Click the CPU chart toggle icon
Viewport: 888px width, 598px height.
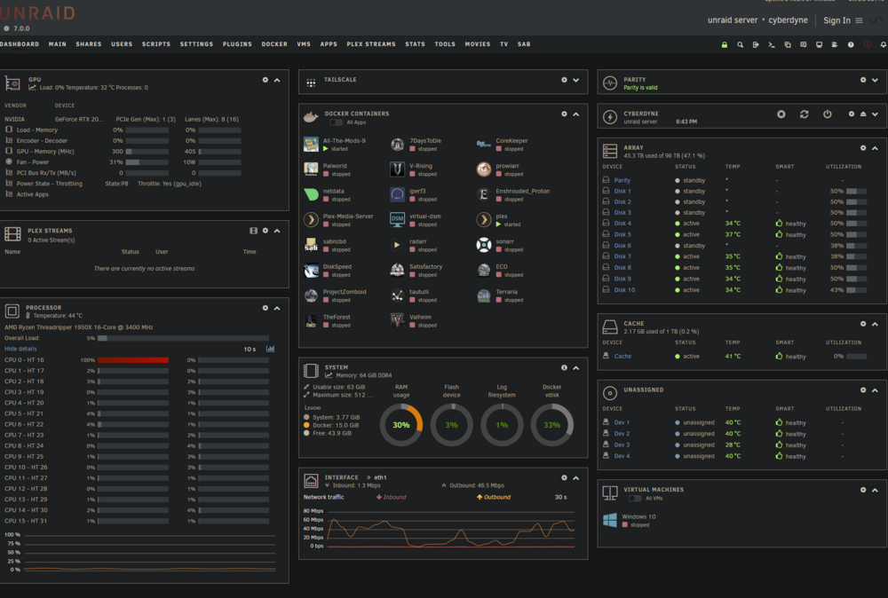click(x=271, y=349)
